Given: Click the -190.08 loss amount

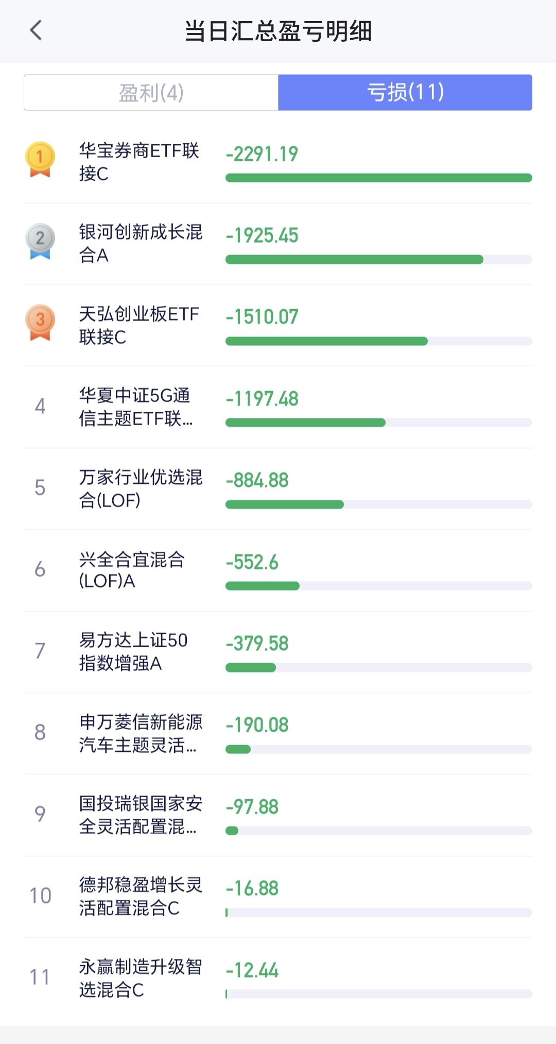Looking at the screenshot, I should [x=257, y=725].
